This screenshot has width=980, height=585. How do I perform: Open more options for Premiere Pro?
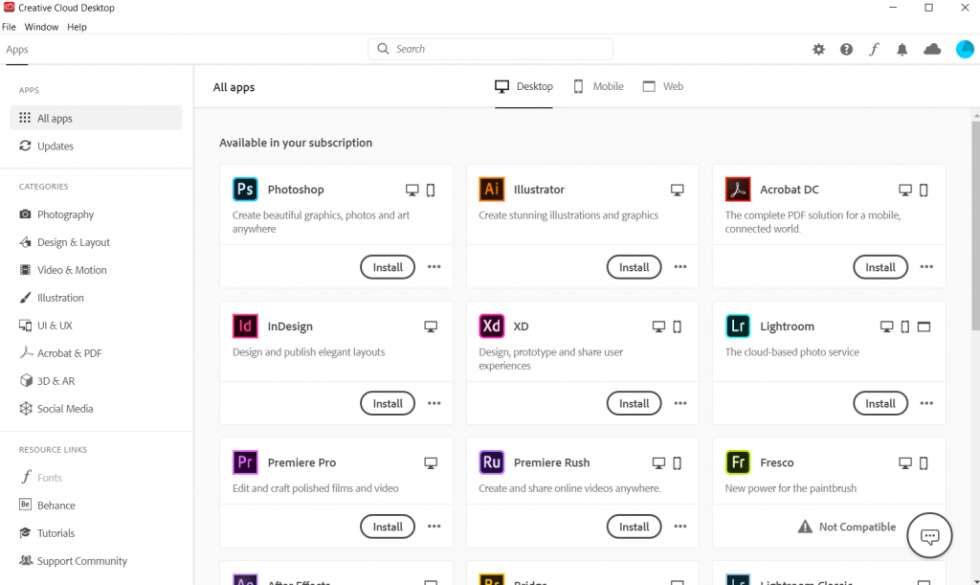[x=434, y=527]
